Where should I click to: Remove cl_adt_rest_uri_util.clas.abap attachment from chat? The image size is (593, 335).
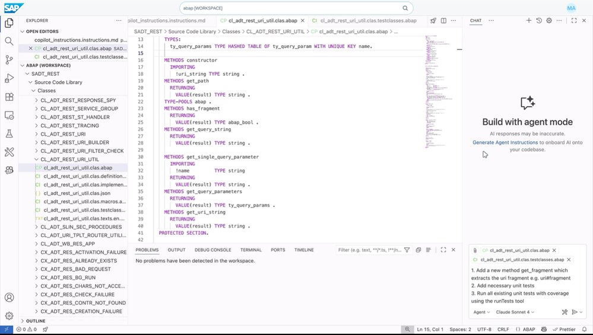pyautogui.click(x=554, y=250)
